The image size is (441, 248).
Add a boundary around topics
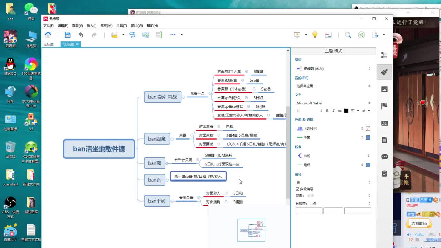pos(145,35)
